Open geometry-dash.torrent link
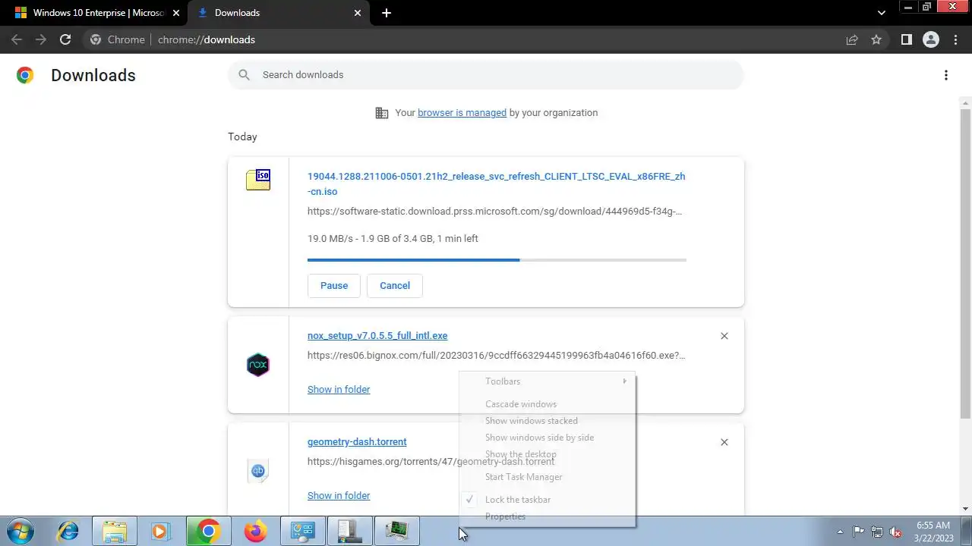Image resolution: width=972 pixels, height=546 pixels. click(x=357, y=442)
